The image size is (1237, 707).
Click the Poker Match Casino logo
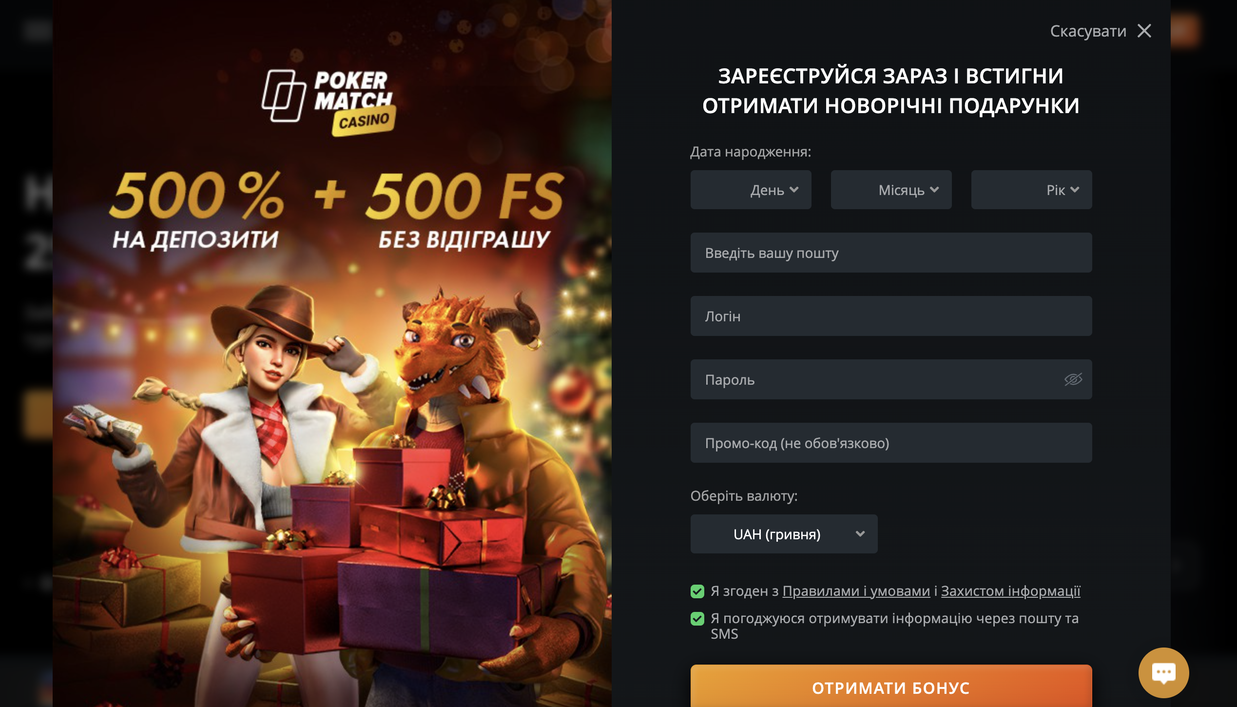click(x=329, y=102)
